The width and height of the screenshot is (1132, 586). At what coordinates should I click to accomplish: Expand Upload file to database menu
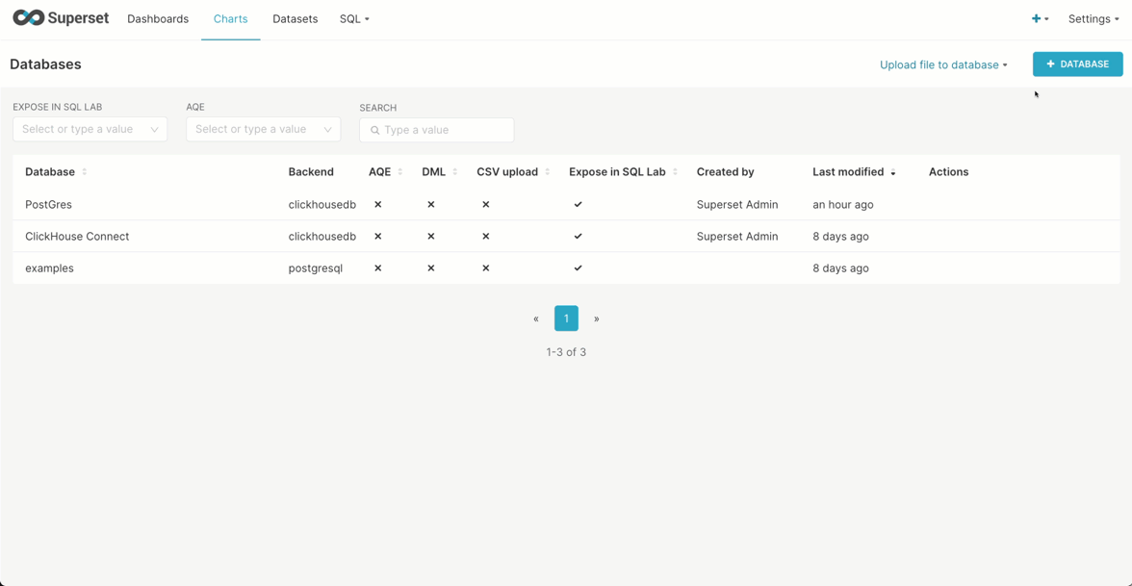(x=943, y=64)
